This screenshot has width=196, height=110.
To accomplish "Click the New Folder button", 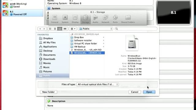I will (48, 92).
